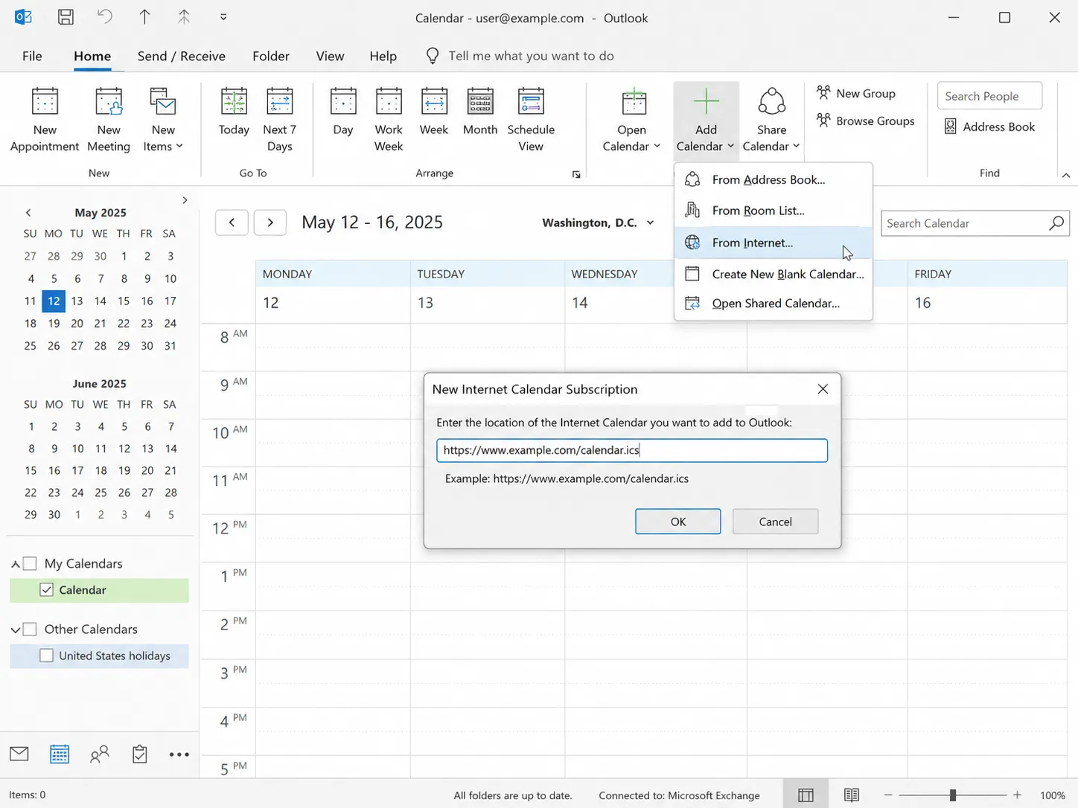Viewport: 1078px width, 808px height.
Task: Select Open Shared Calendar menu item
Action: click(773, 303)
